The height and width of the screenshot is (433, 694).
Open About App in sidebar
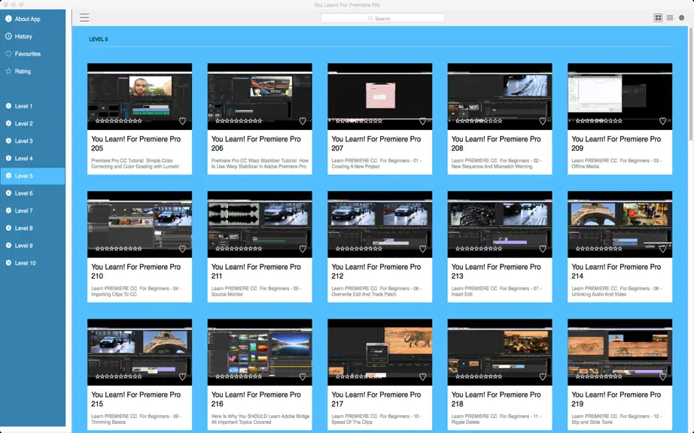[33, 19]
